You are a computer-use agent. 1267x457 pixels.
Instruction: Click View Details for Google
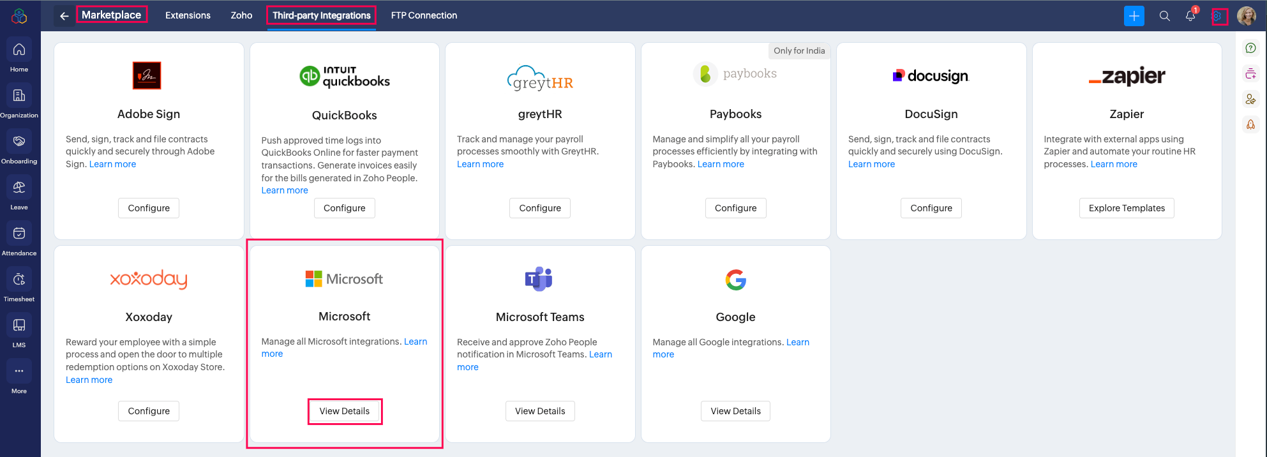pyautogui.click(x=736, y=411)
